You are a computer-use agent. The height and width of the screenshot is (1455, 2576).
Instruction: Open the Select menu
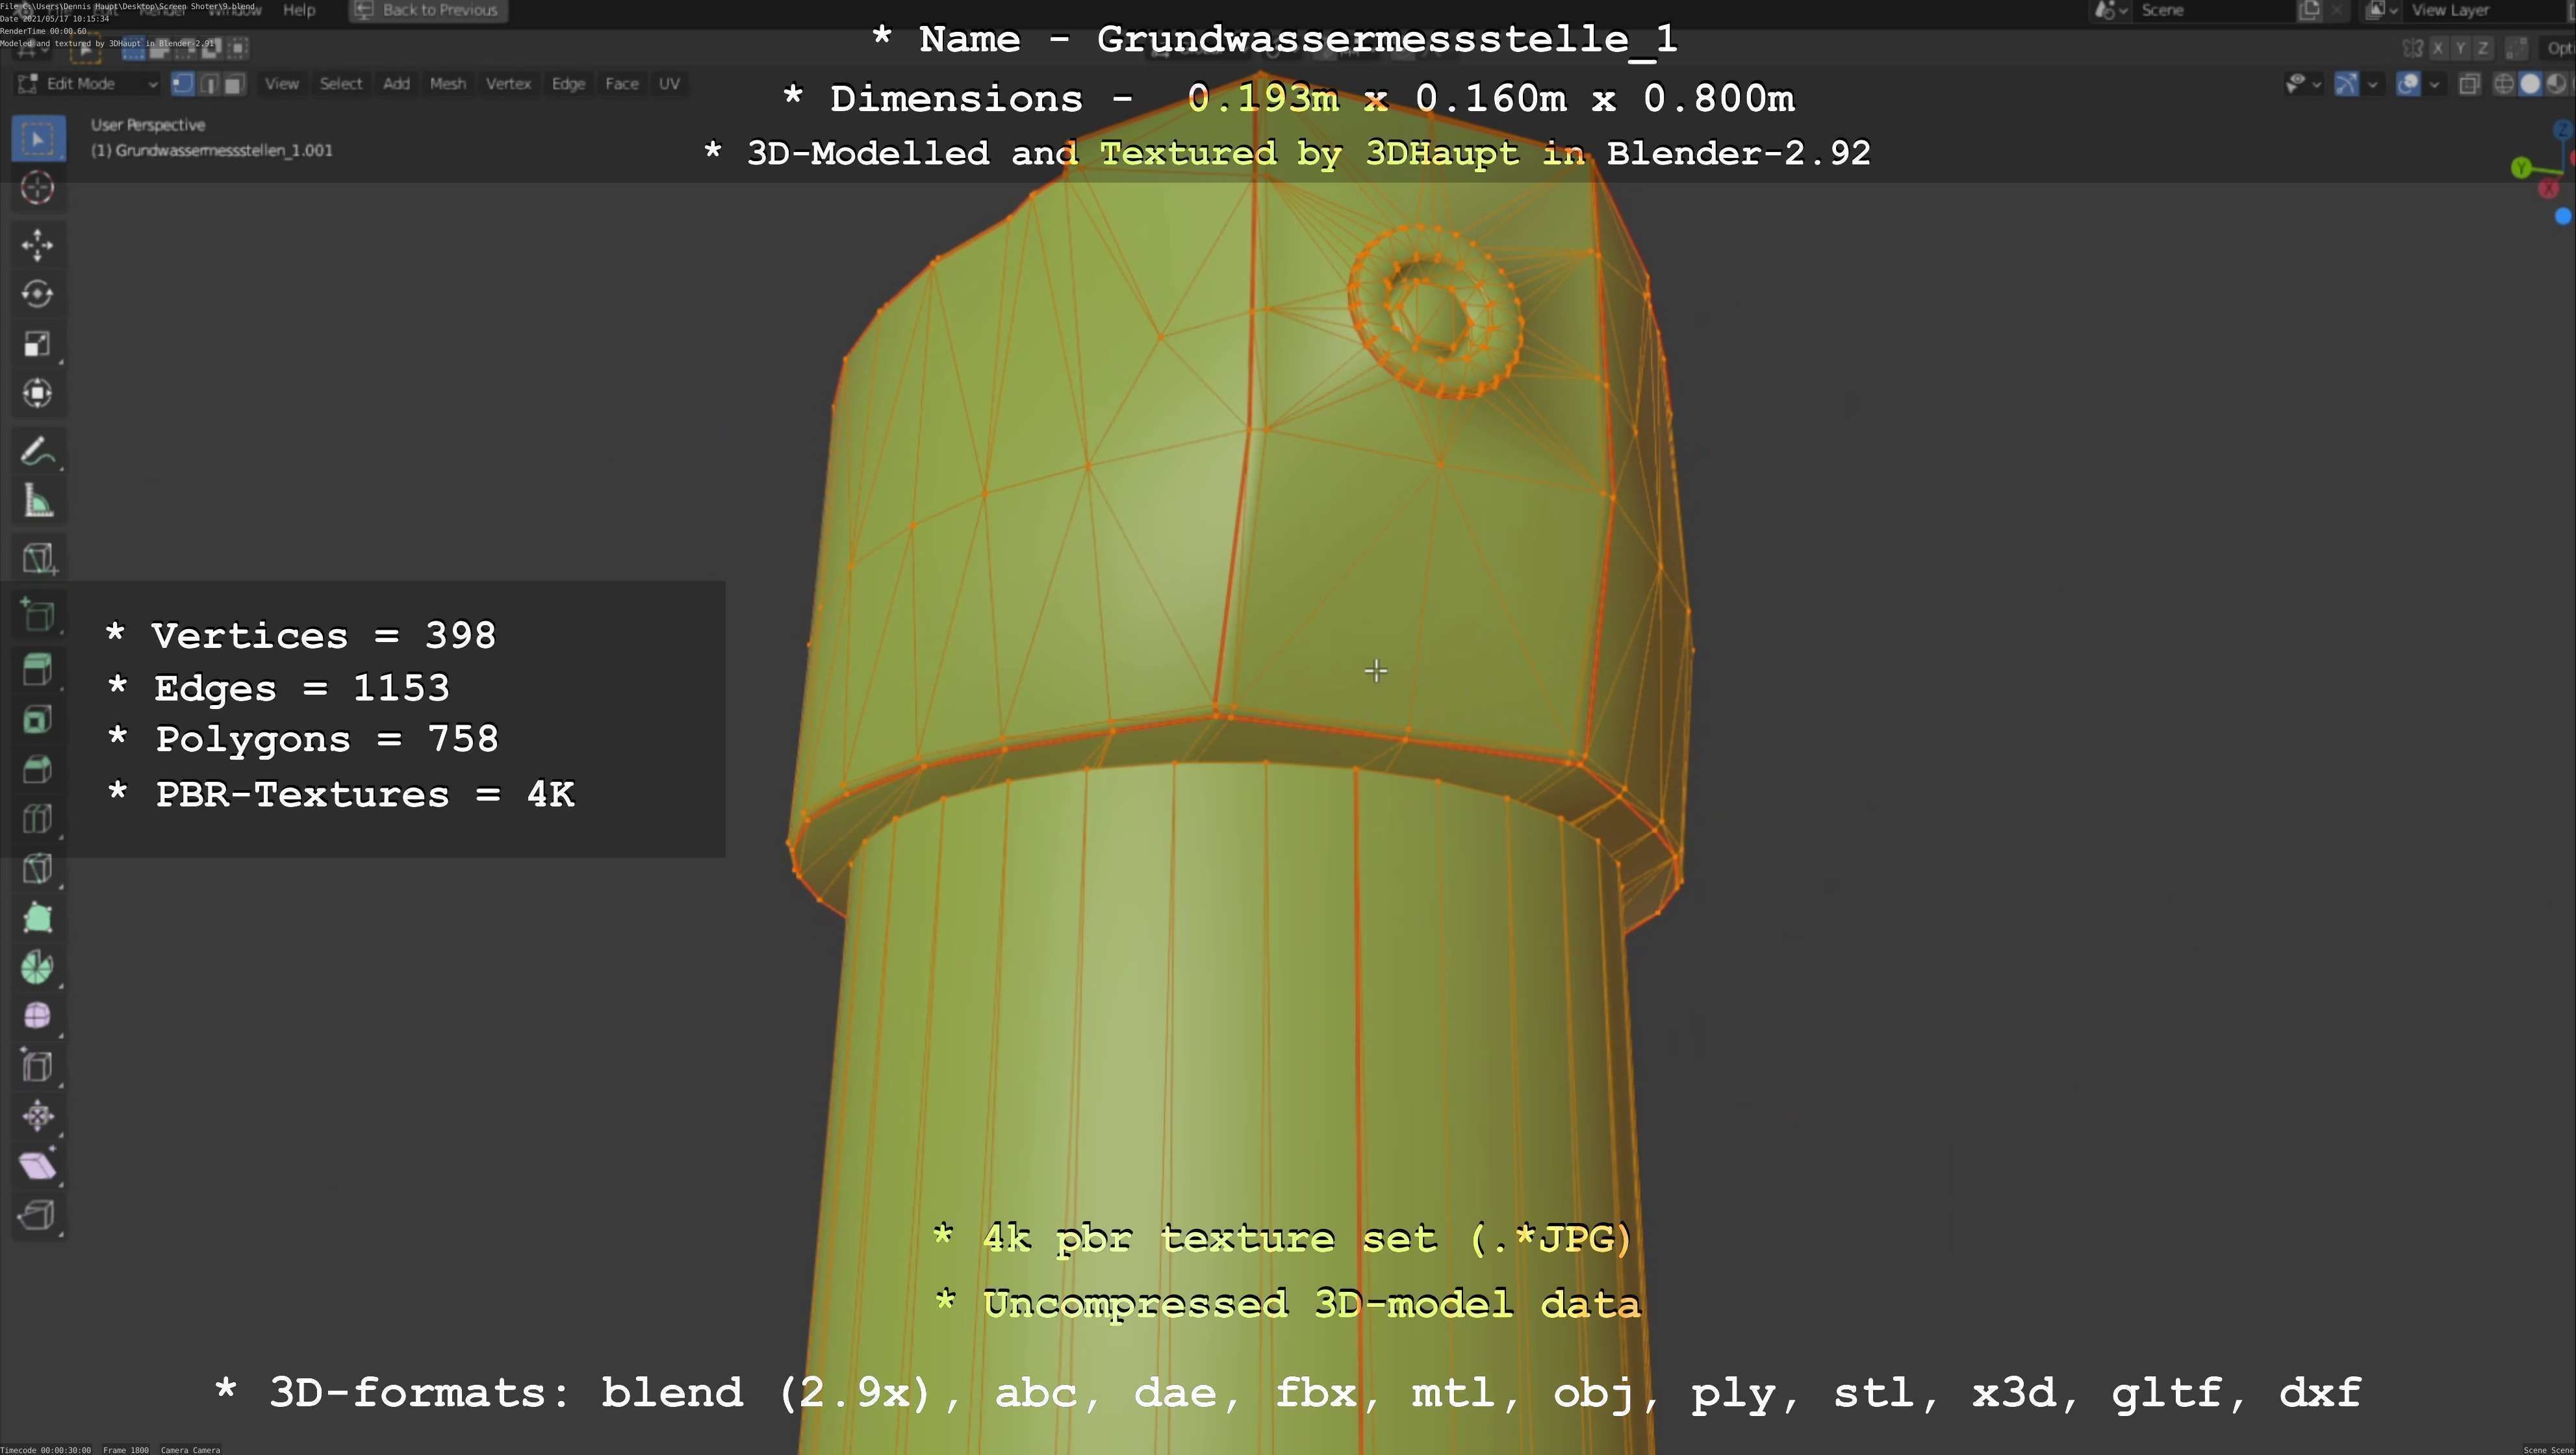coord(341,84)
